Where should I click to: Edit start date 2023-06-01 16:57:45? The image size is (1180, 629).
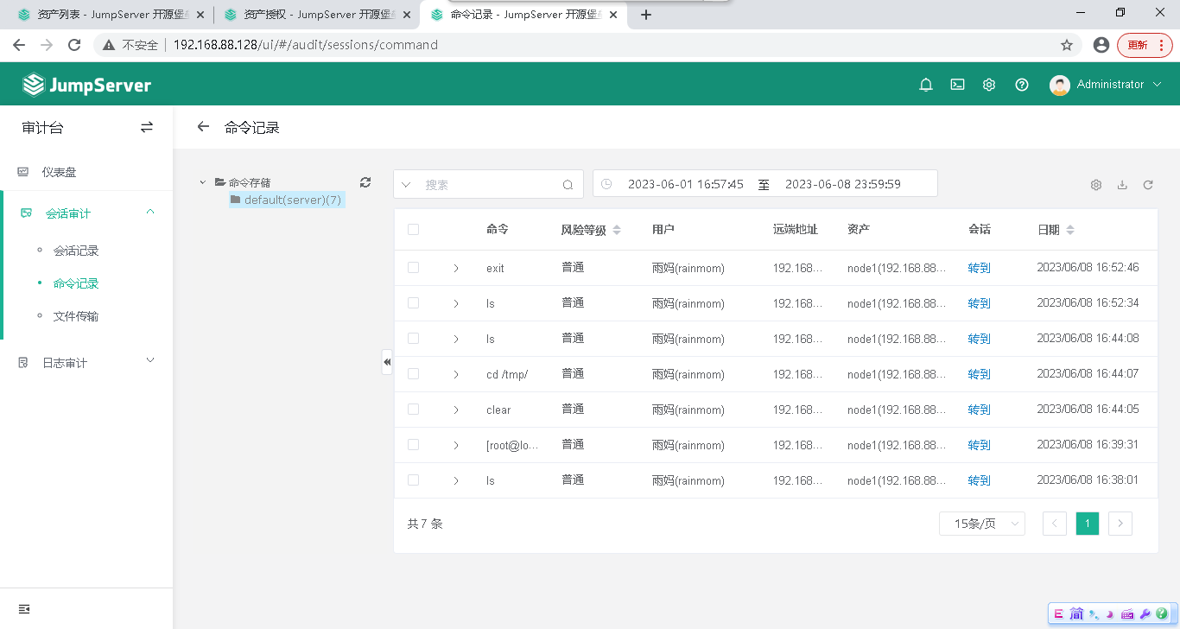click(x=686, y=184)
